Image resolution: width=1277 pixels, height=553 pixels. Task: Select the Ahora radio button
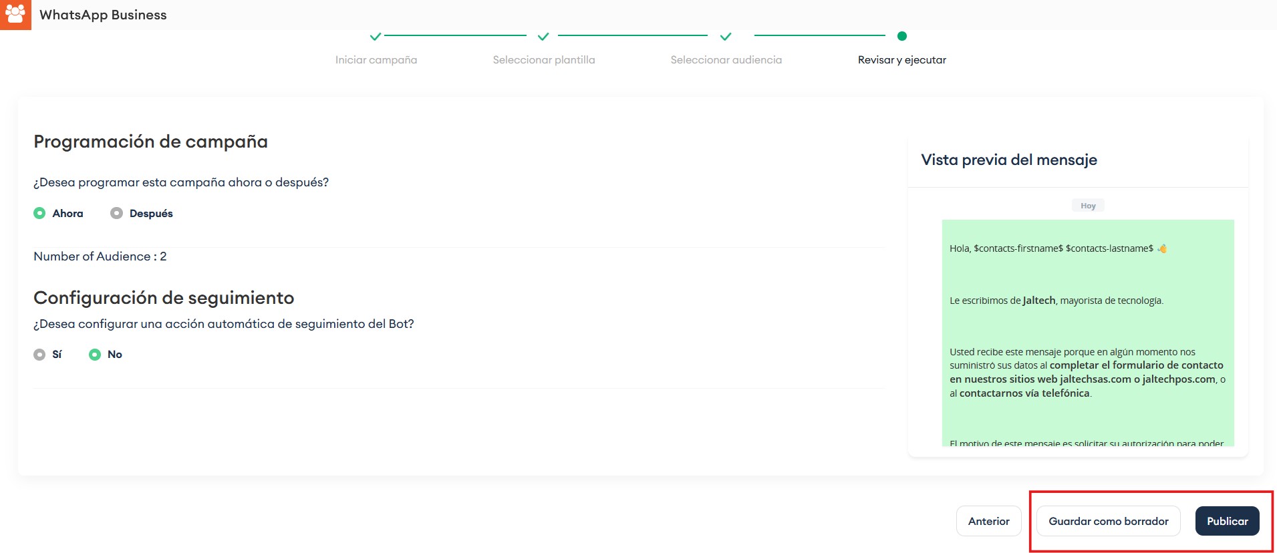40,213
